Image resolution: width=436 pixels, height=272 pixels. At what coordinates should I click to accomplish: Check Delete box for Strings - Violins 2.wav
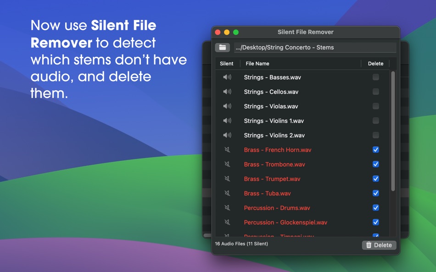pyautogui.click(x=376, y=135)
